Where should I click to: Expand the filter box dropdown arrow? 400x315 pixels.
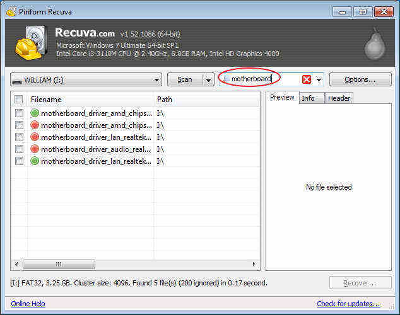(319, 80)
